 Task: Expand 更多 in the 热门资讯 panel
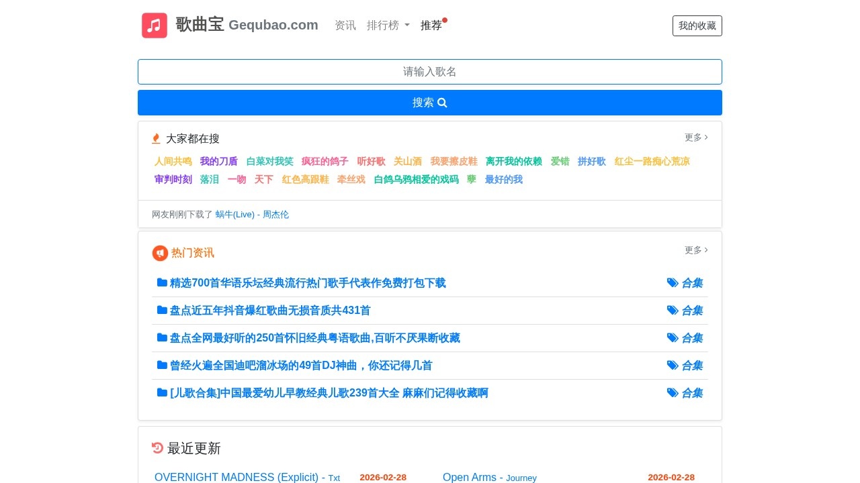pyautogui.click(x=696, y=250)
